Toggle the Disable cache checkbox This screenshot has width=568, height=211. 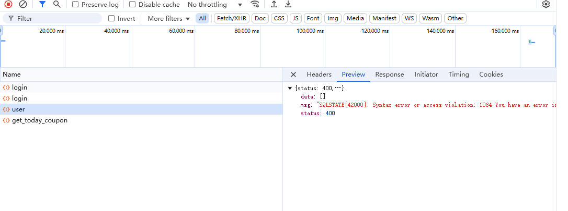pos(133,5)
